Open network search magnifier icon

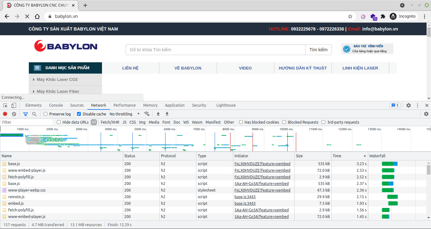click(34, 114)
